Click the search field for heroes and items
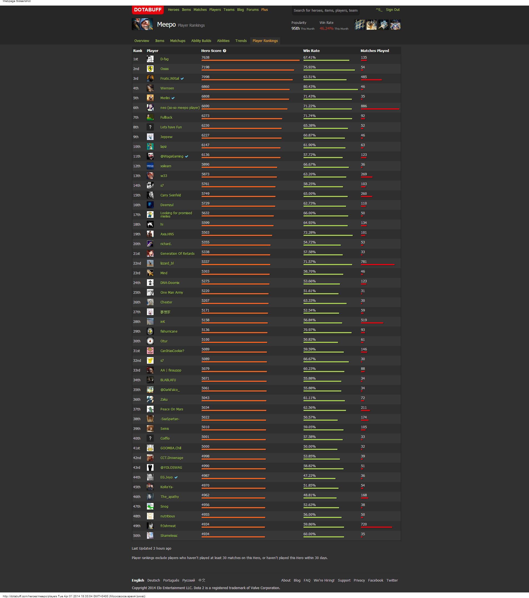 pos(325,11)
